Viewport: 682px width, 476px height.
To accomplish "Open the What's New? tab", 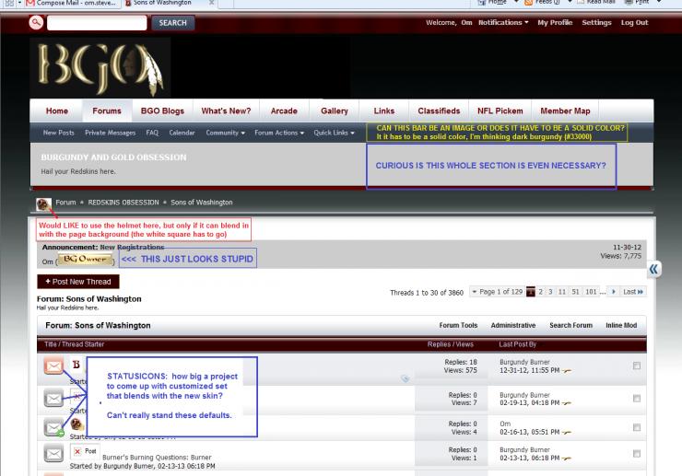I will click(226, 110).
